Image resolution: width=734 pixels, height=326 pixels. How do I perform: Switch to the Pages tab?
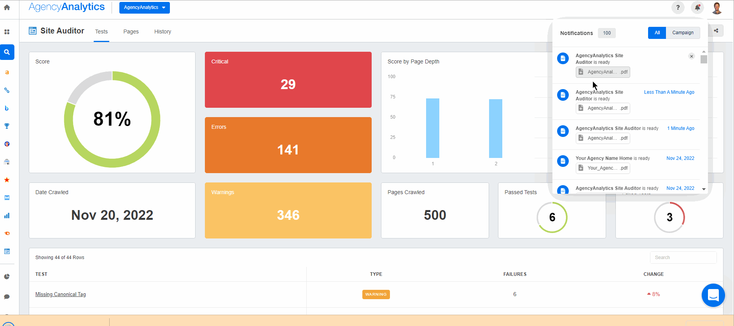coord(131,32)
